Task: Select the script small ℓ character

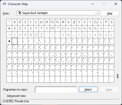Action: (x=47, y=28)
